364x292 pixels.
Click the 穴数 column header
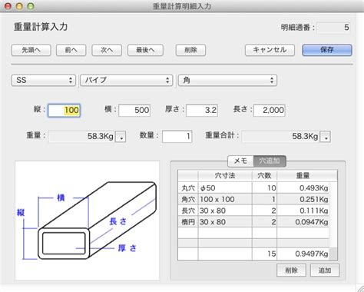[x=264, y=175]
